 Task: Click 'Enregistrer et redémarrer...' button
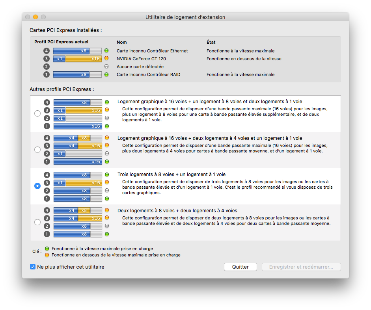point(301,267)
